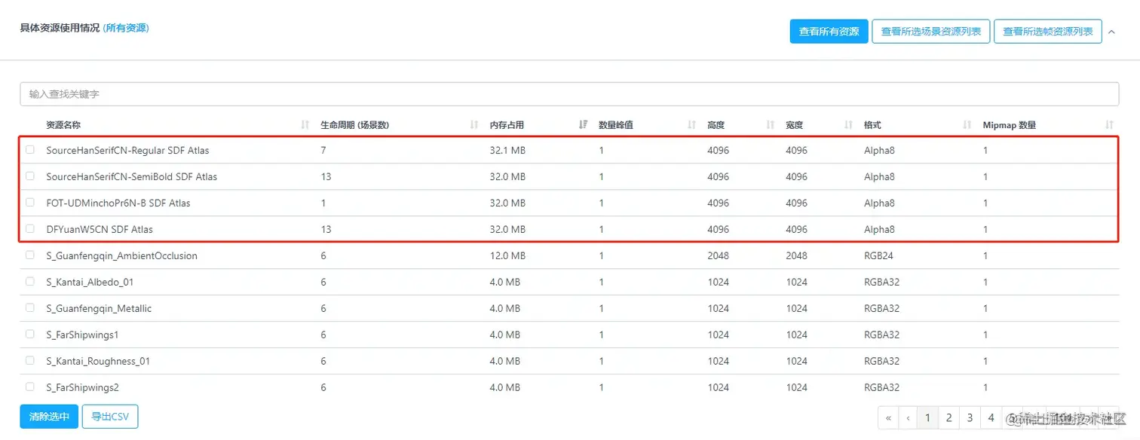Collapse the 具体资源使用情况 panel chevron

click(x=1112, y=32)
